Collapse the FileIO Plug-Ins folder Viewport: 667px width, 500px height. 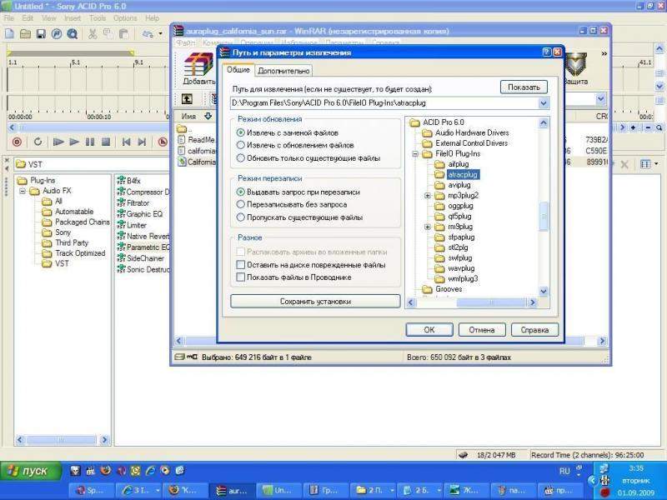416,154
